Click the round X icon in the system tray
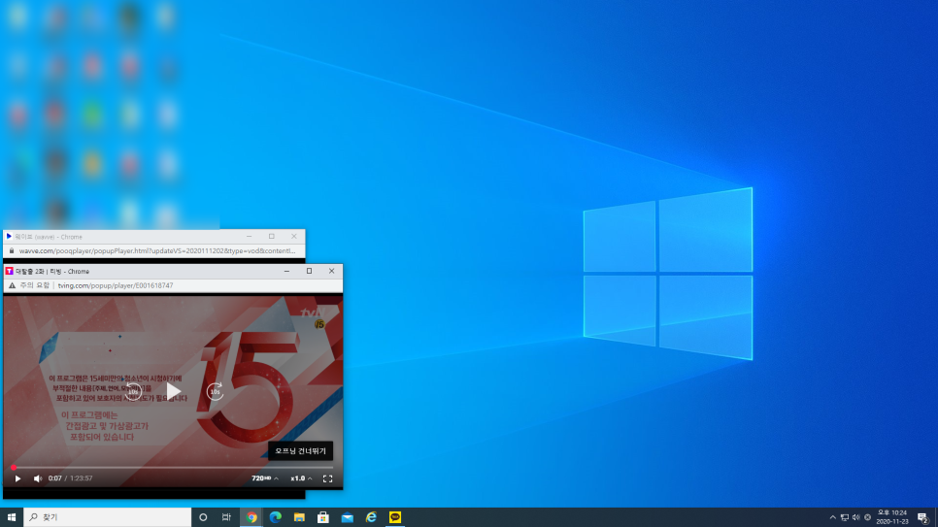The image size is (938, 527). [x=867, y=517]
